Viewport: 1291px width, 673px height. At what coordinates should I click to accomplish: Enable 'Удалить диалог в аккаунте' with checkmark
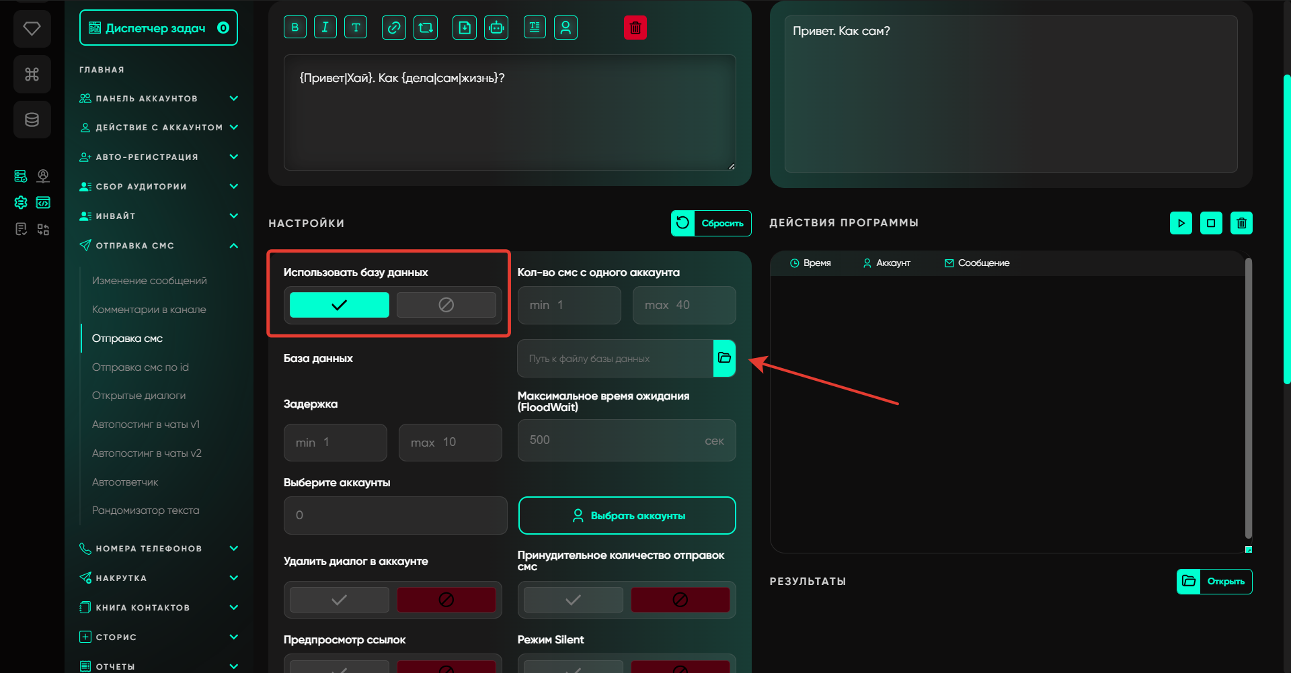click(339, 600)
